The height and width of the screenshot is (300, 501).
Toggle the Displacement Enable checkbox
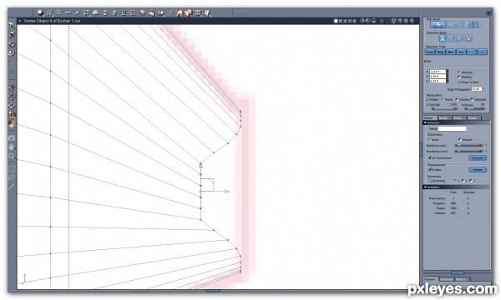(x=430, y=169)
